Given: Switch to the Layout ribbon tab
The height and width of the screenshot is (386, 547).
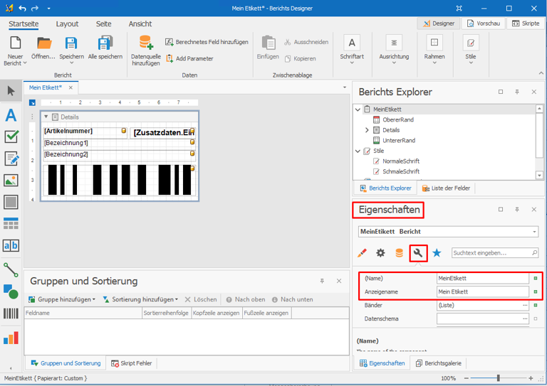Looking at the screenshot, I should [x=67, y=23].
